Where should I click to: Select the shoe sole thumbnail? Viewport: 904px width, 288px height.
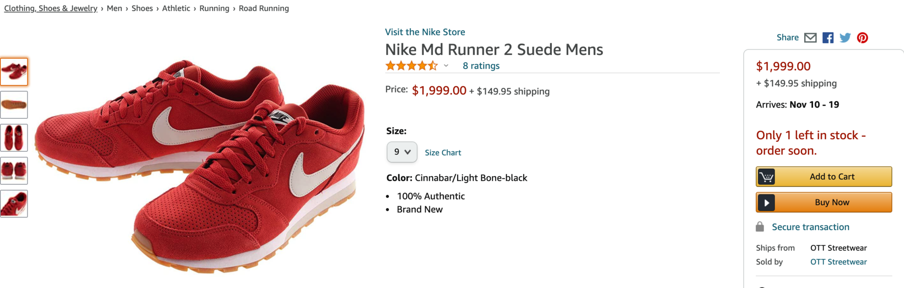(x=14, y=105)
